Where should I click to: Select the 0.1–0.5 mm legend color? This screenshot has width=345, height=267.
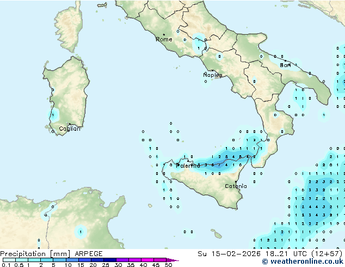9,260
